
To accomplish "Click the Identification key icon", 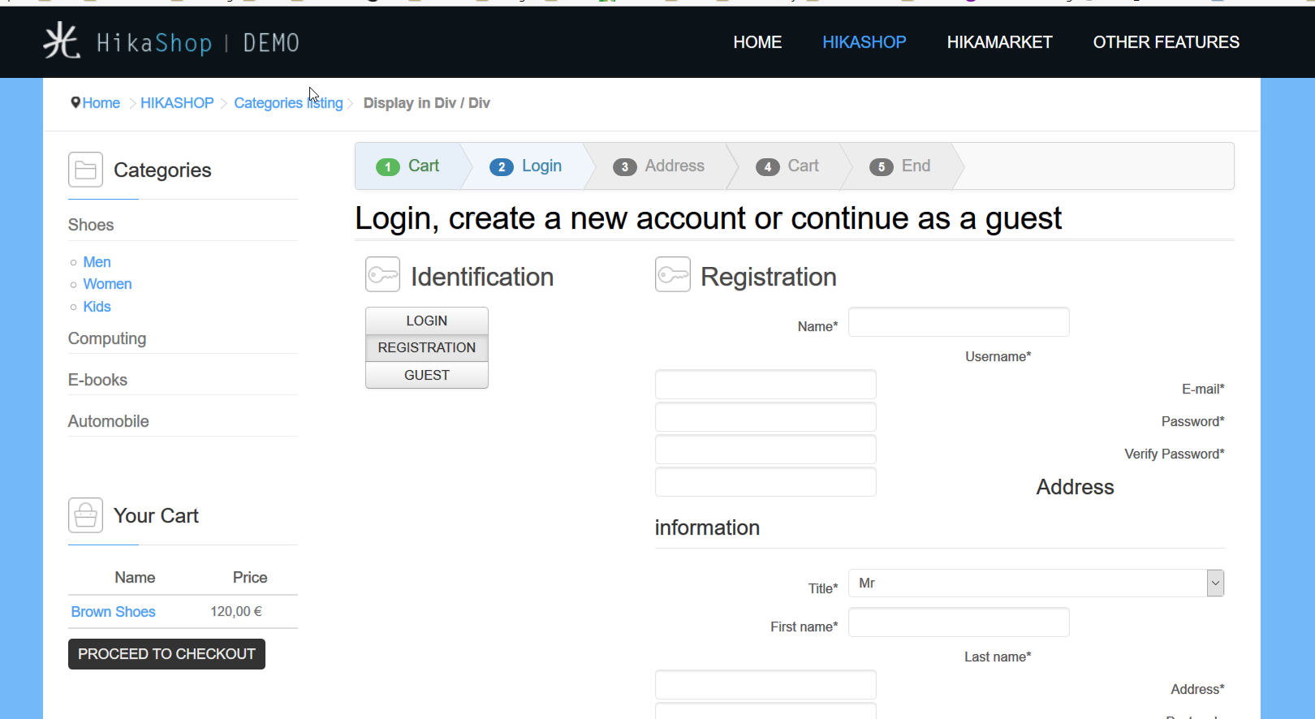I will click(383, 275).
